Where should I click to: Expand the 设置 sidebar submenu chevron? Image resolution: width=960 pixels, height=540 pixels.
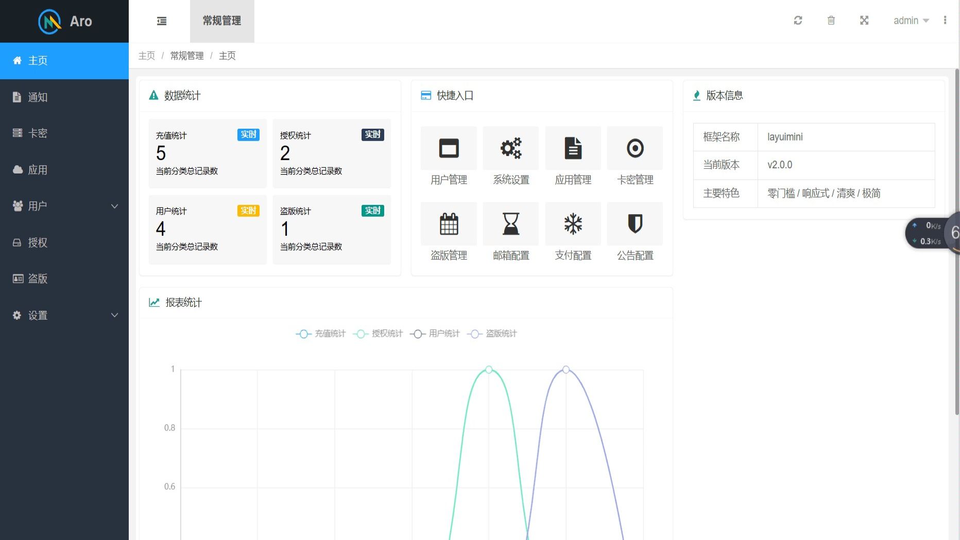tap(115, 315)
